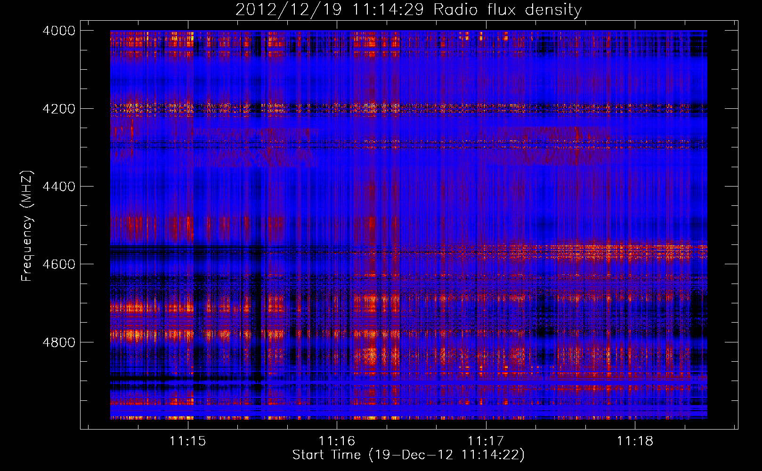Click the 4800 frequency tick label
The image size is (762, 471).
(59, 342)
